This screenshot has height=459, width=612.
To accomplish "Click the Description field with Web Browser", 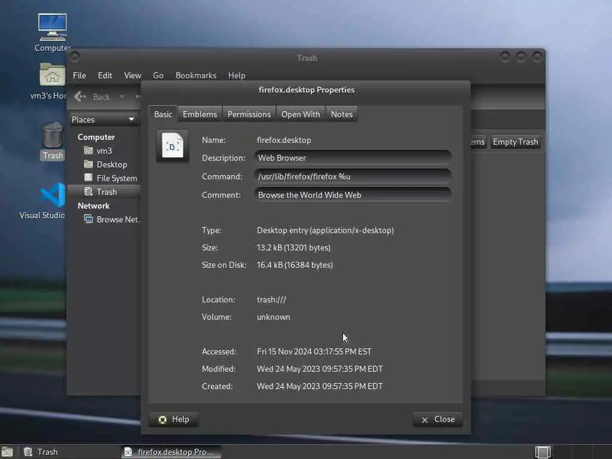I will click(353, 158).
